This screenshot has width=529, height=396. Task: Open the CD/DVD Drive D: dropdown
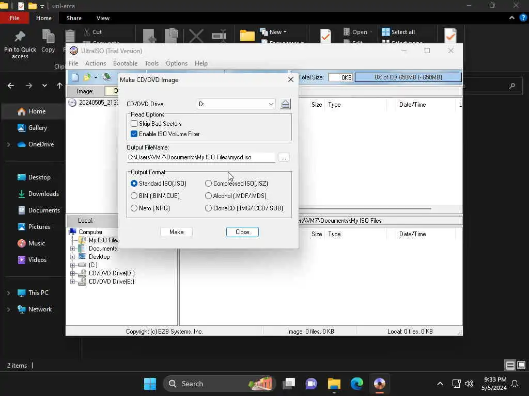(x=236, y=104)
